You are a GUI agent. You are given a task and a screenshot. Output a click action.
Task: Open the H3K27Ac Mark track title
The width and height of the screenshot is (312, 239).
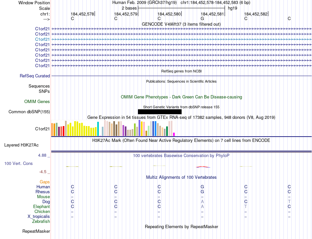click(x=181, y=141)
